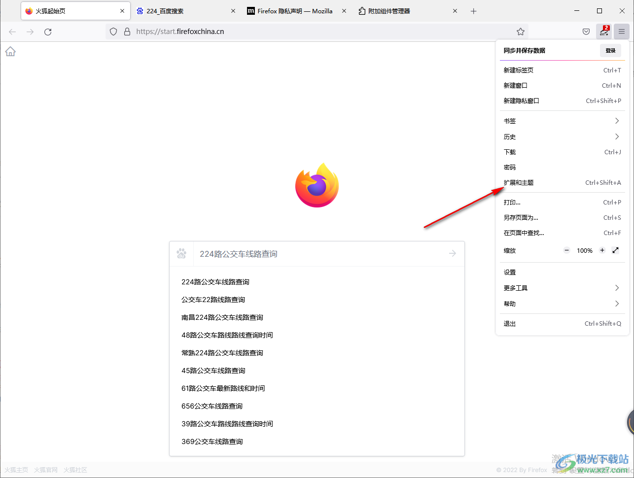Viewport: 634px width, 478px height.
Task: Close the 火狐起始页 tab
Action: [x=122, y=11]
